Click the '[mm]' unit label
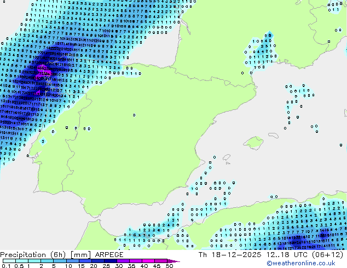This screenshot has height=268, width=347. (80, 255)
